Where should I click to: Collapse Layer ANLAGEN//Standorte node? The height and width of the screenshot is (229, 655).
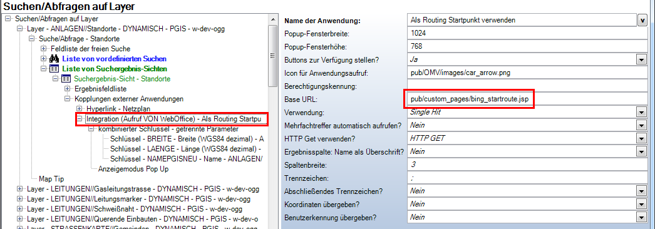point(19,29)
